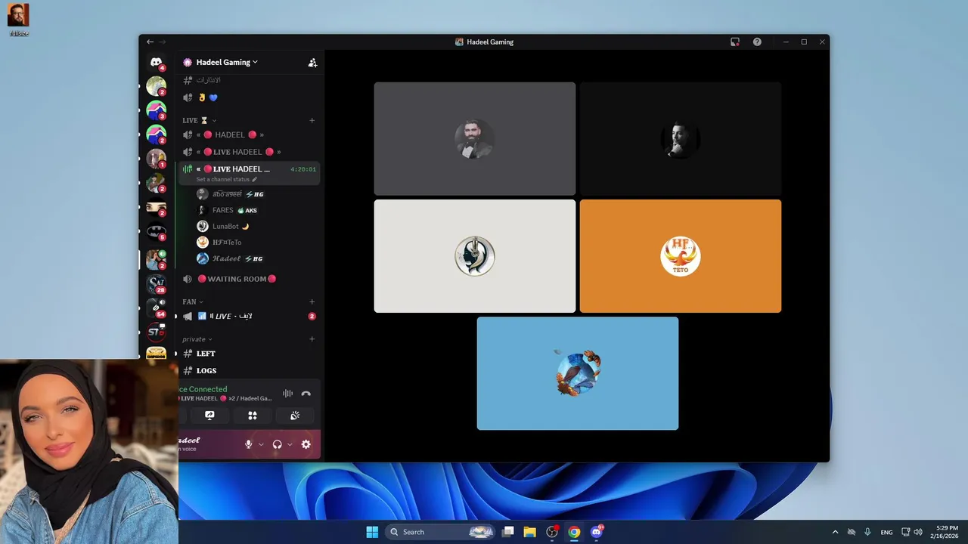Open fullsize desktop shortcut icon
The image size is (968, 544).
[x=18, y=20]
